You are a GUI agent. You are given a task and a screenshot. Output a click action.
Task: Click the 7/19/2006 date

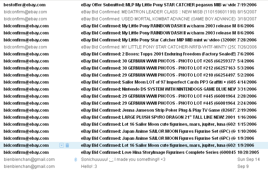[x=247, y=5]
